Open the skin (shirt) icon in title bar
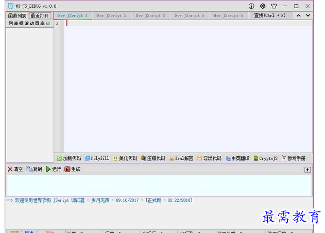 pos(274,6)
